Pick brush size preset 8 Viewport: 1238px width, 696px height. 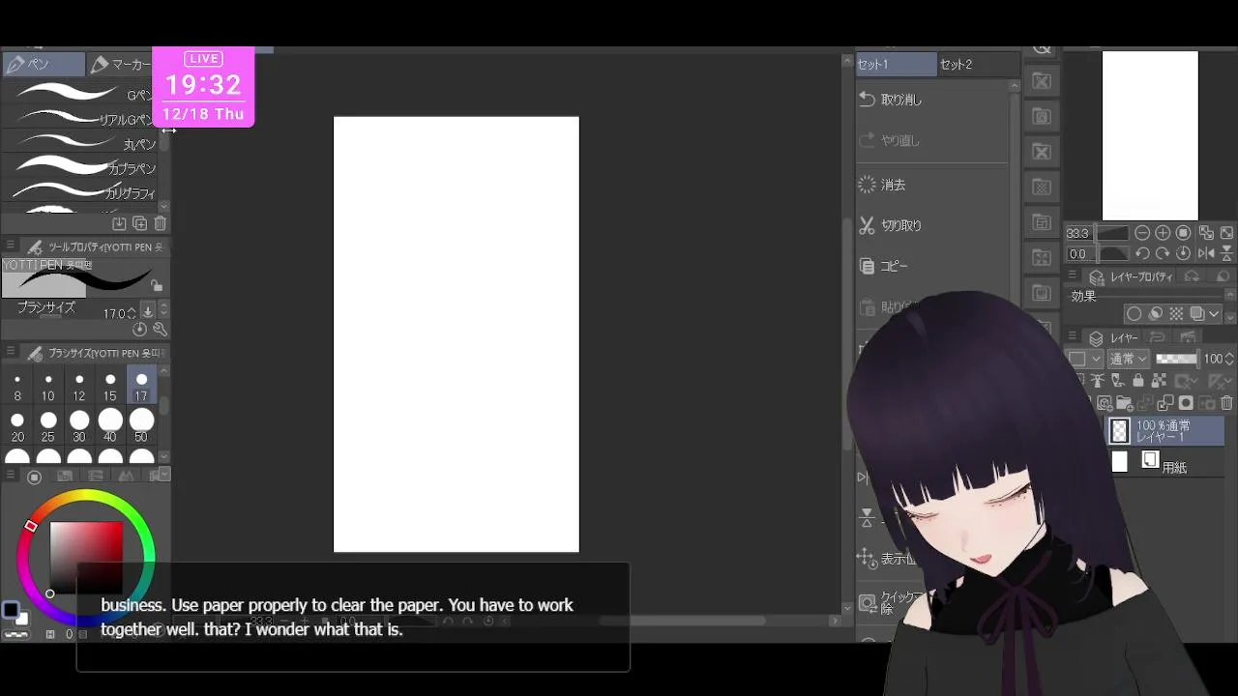17,387
